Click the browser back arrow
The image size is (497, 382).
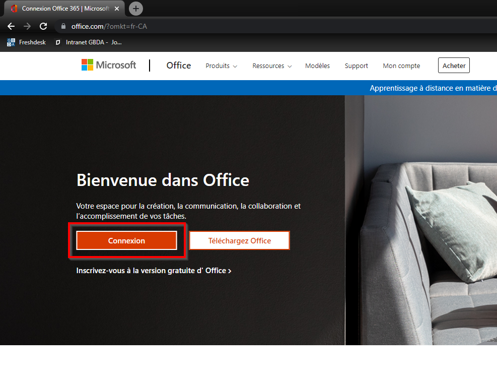pyautogui.click(x=11, y=26)
